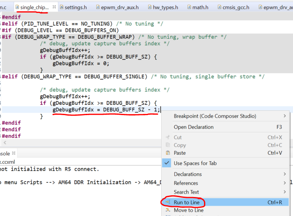Viewport: 293px width, 216px height.
Task: Expand the Declarations submenu
Action: [284, 174]
